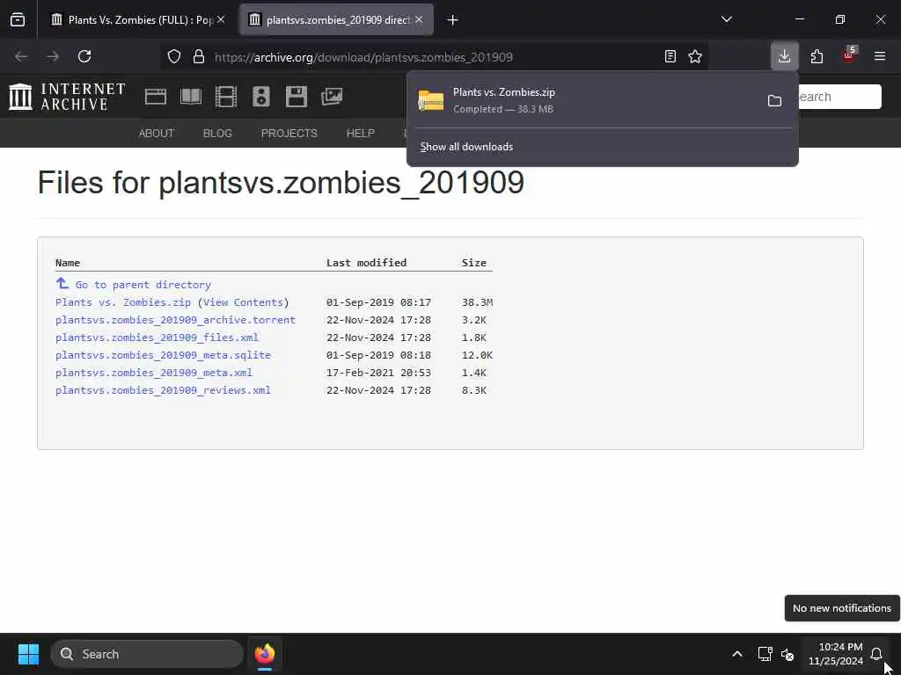Open Internet Archive audio speaker icon
Image resolution: width=901 pixels, height=675 pixels.
point(260,97)
